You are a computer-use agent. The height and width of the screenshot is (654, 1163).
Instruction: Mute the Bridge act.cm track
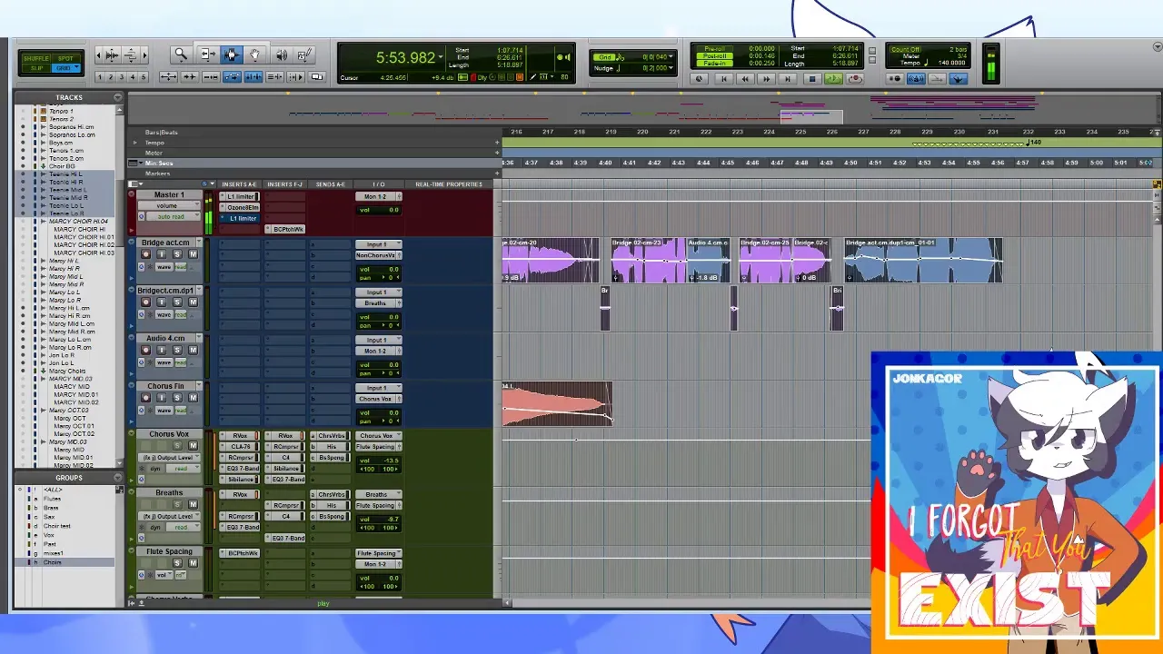click(x=193, y=254)
